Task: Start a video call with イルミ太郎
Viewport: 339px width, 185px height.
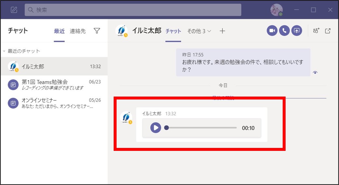Action: pos(272,31)
